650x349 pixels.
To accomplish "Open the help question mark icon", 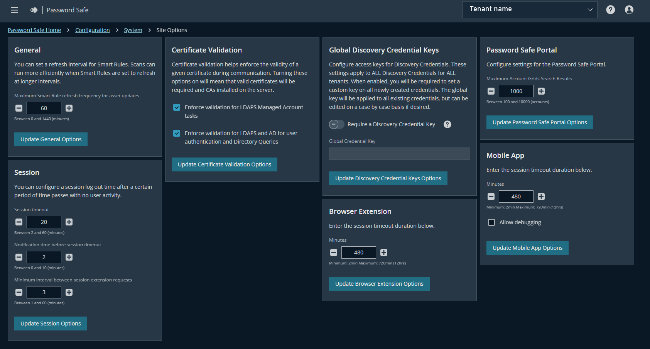I will (611, 9).
